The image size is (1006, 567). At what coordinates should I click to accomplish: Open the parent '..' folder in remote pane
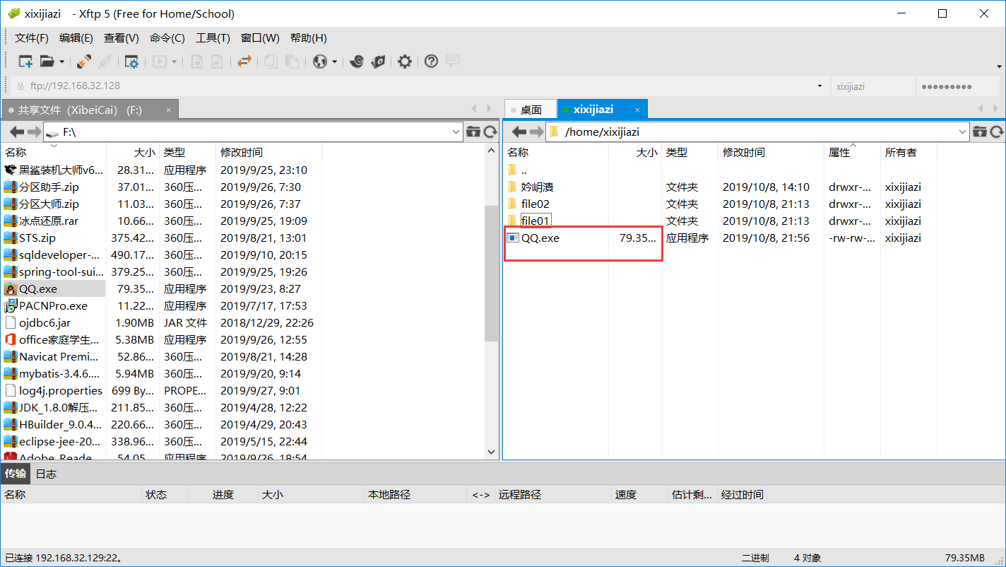[523, 170]
